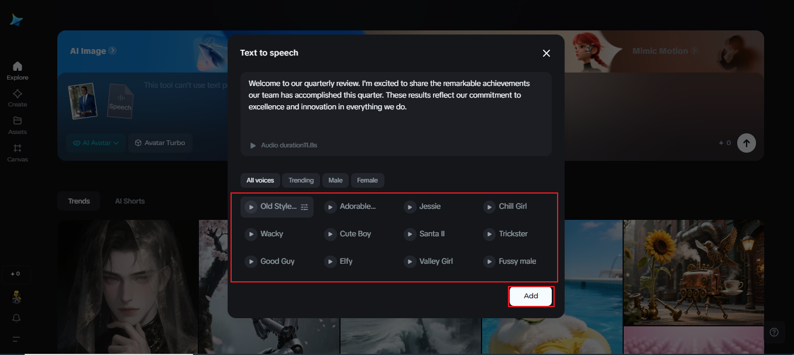Open the veiled portrait image
The height and width of the screenshot is (355, 794).
128,287
